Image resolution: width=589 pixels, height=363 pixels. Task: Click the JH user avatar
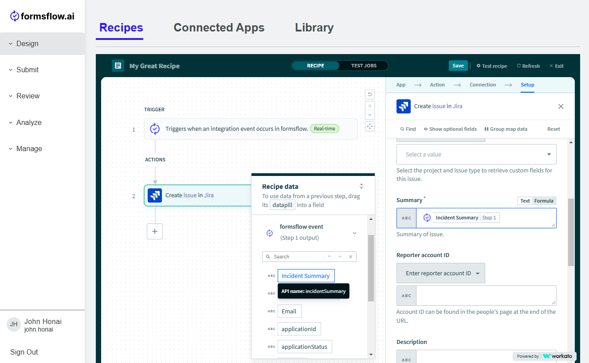click(14, 324)
